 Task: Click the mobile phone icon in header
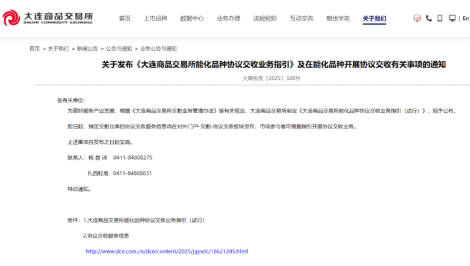[440, 18]
